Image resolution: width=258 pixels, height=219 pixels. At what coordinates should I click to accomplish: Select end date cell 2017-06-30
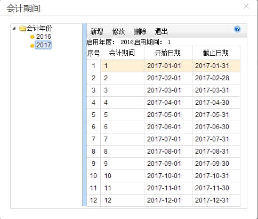216,127
